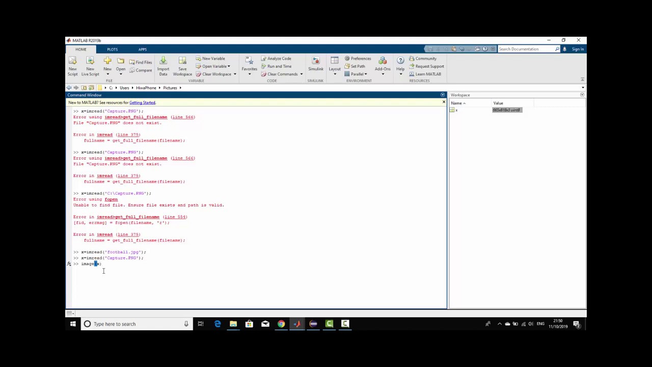652x367 pixels.
Task: Go up one folder level
Action: point(84,88)
